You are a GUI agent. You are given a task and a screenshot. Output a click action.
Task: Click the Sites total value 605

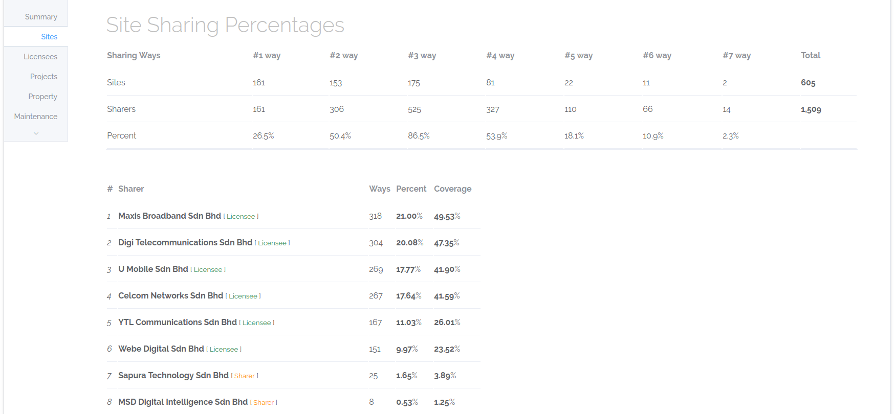click(x=808, y=83)
